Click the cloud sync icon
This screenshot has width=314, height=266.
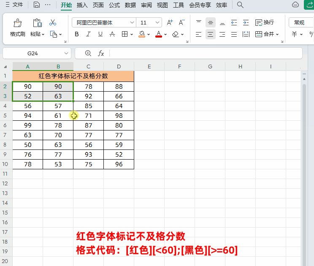pyautogui.click(x=295, y=5)
